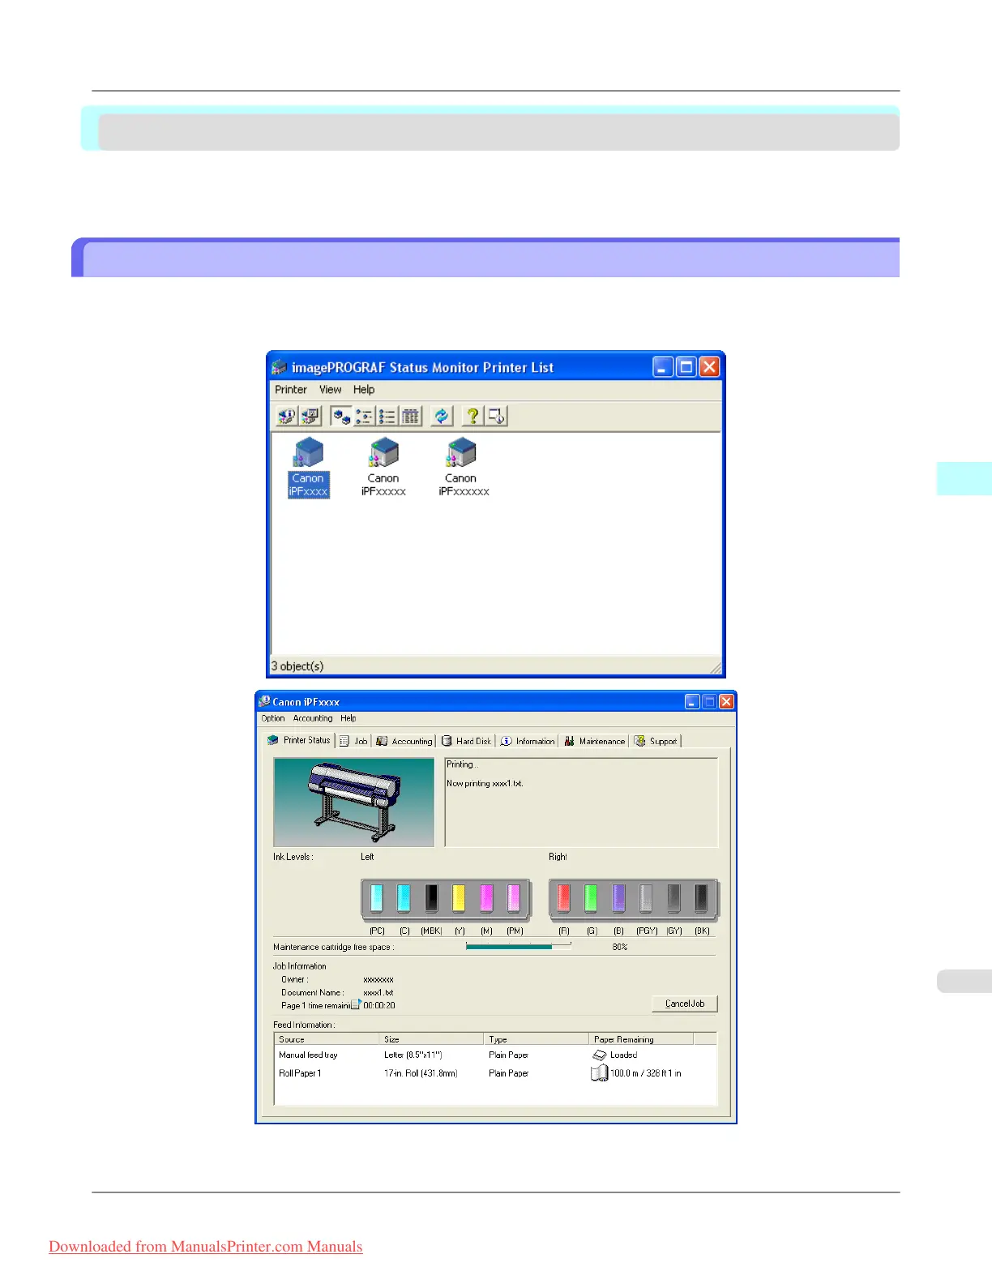Open the Option menu in Canon iPFxxxx window
Screen dimensions: 992x1284
(273, 718)
